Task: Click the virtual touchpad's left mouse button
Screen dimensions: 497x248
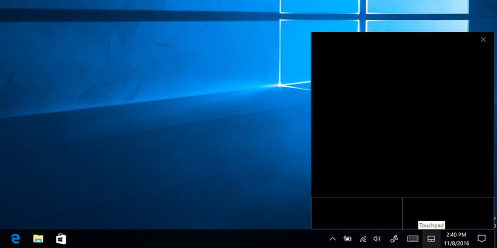Action: pyautogui.click(x=357, y=213)
